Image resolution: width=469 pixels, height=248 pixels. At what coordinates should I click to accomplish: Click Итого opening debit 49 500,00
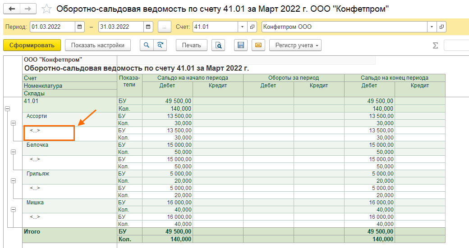(167, 232)
